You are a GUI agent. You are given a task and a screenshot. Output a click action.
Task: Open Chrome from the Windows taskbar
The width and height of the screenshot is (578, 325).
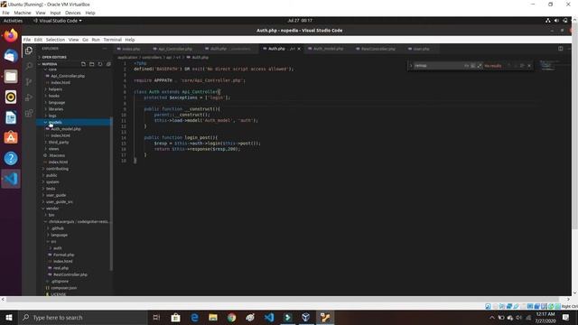[x=231, y=317]
